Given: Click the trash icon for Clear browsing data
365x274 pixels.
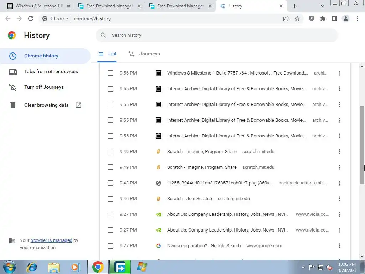Looking at the screenshot, I should coord(13,105).
